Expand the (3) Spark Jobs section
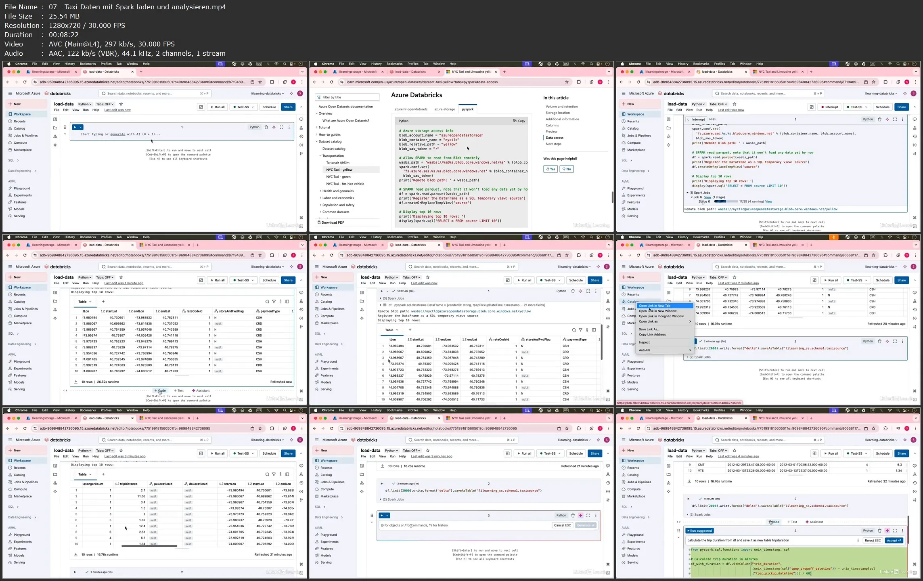 (x=381, y=298)
